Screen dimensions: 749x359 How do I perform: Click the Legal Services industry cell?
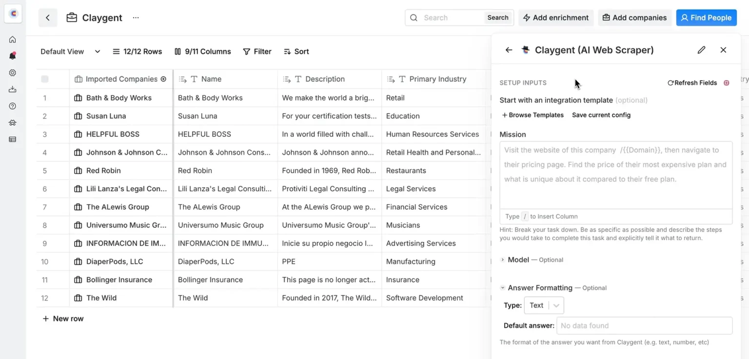pos(434,189)
